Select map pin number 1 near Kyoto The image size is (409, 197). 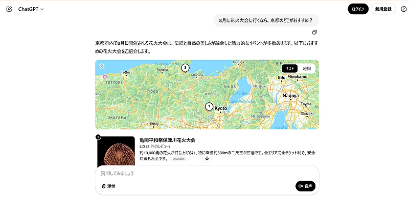tap(209, 107)
